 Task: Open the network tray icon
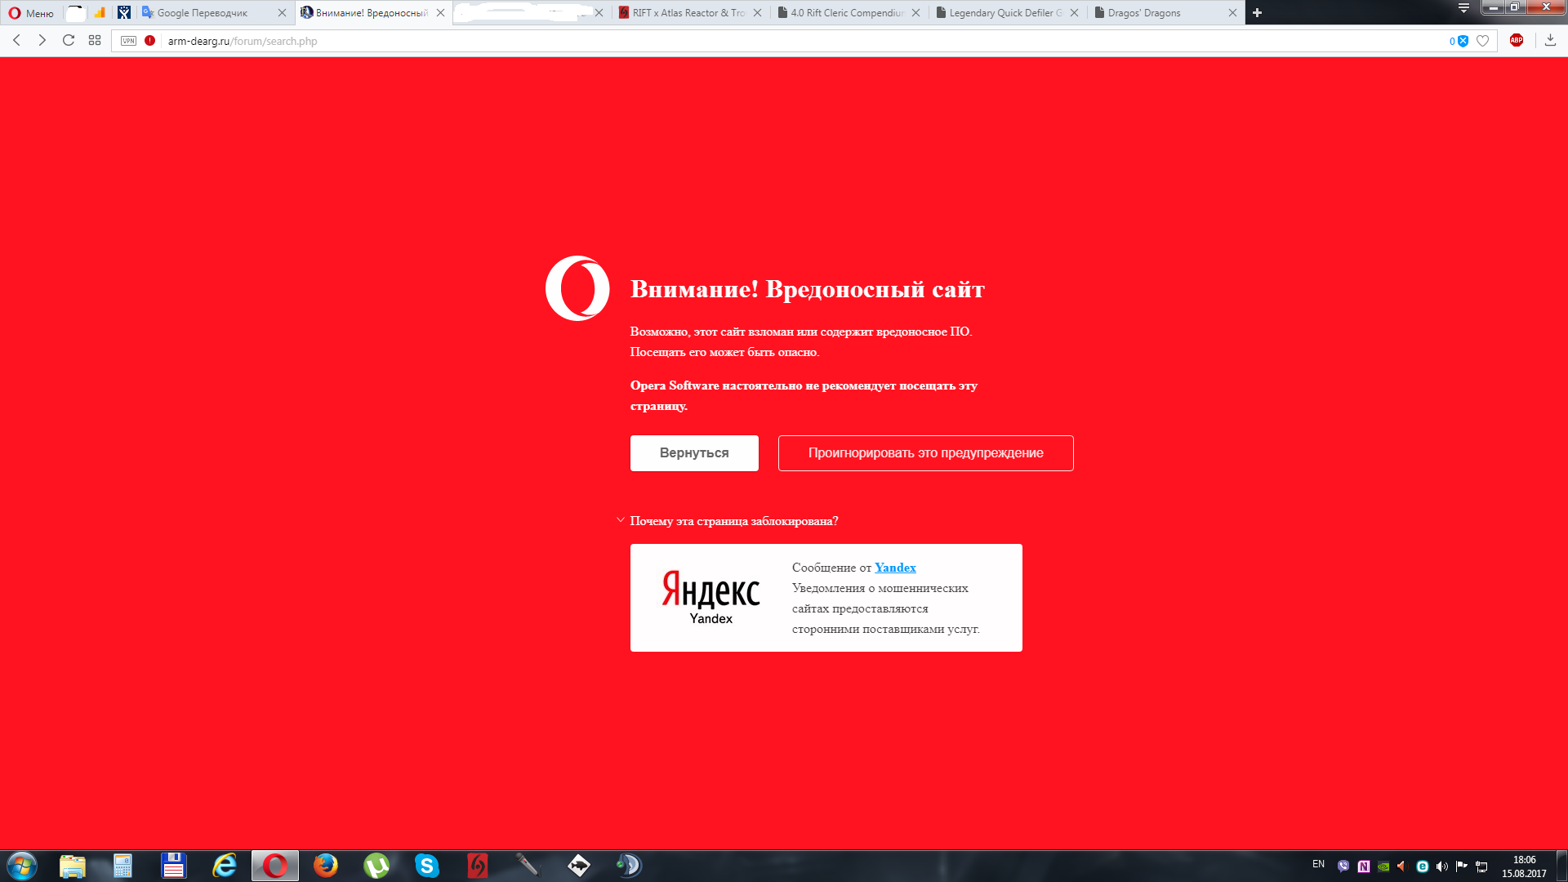(x=1481, y=866)
